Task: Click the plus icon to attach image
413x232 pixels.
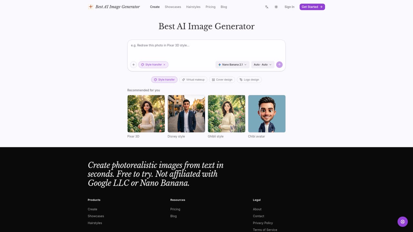Action: (134, 65)
